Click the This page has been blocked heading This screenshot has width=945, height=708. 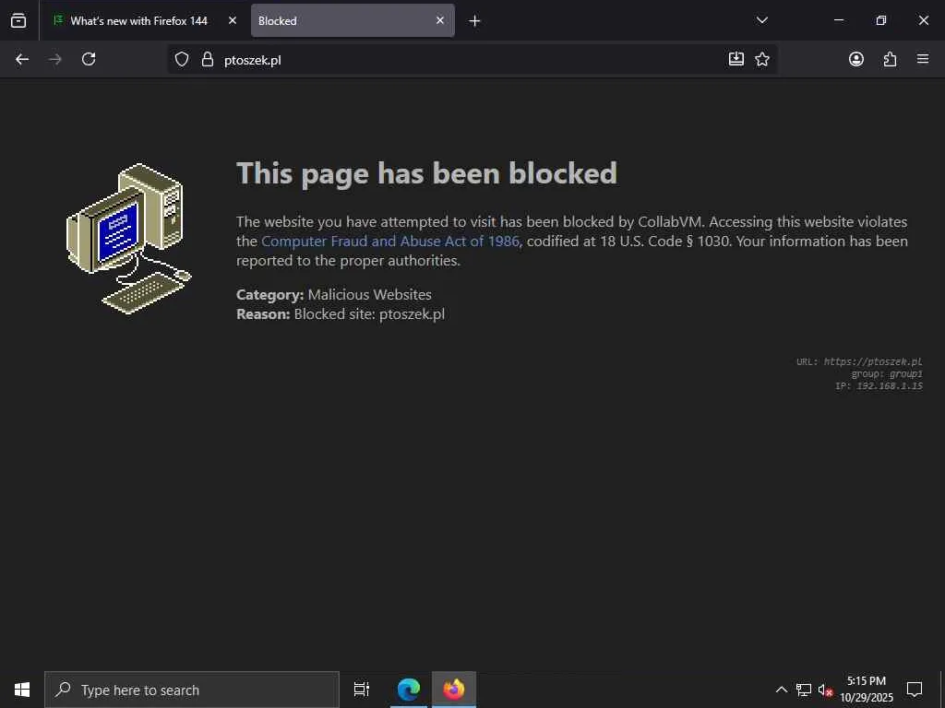coord(426,173)
